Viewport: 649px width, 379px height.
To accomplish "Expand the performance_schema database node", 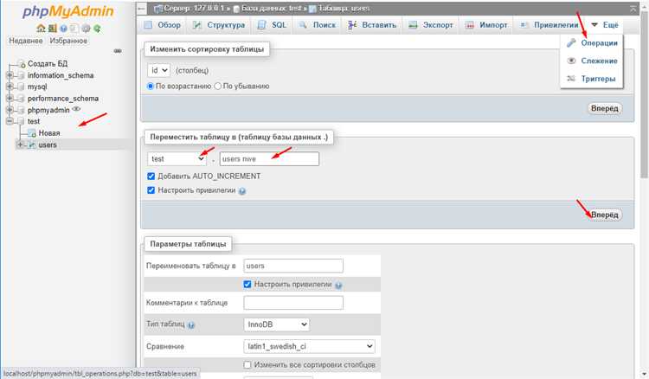I will point(10,99).
